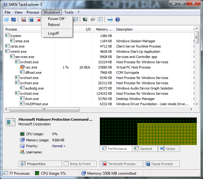Click the Windows Session Manager description
203x179 pixels.
click(136, 41)
